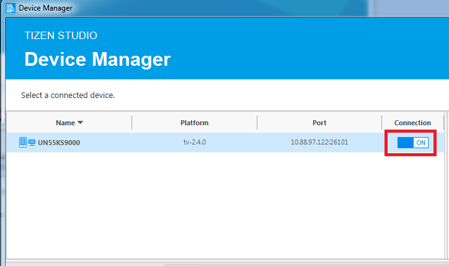Click the Connection column header

412,123
